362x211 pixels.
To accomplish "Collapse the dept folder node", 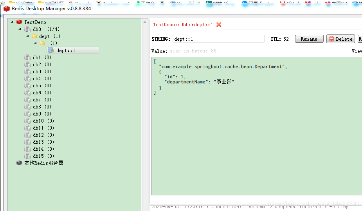I will (27, 36).
